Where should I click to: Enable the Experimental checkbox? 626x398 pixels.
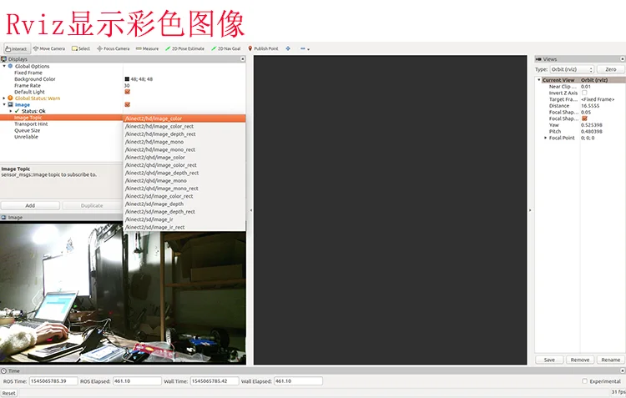[x=584, y=381]
